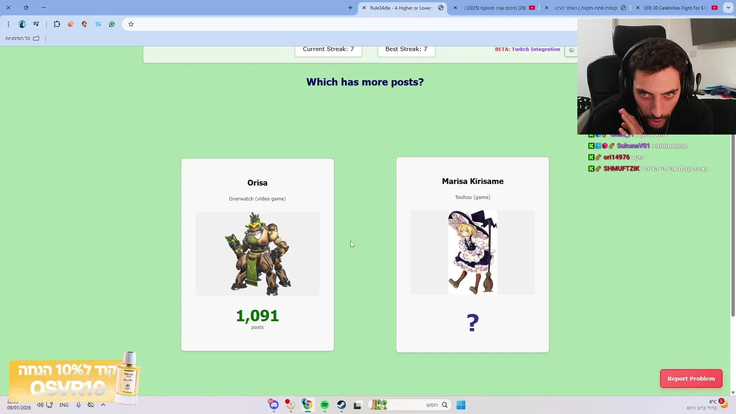Image resolution: width=736 pixels, height=414 pixels.
Task: Open the taskbar volume speaker icon
Action: pyautogui.click(x=40, y=405)
